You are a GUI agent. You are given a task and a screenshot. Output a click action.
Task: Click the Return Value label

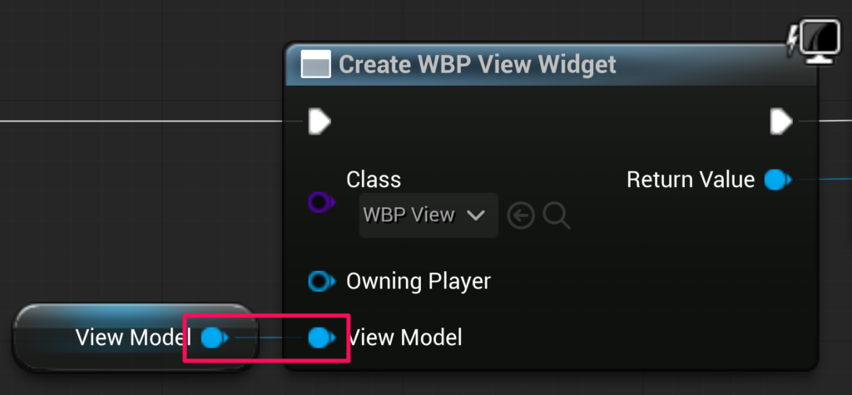pyautogui.click(x=690, y=180)
